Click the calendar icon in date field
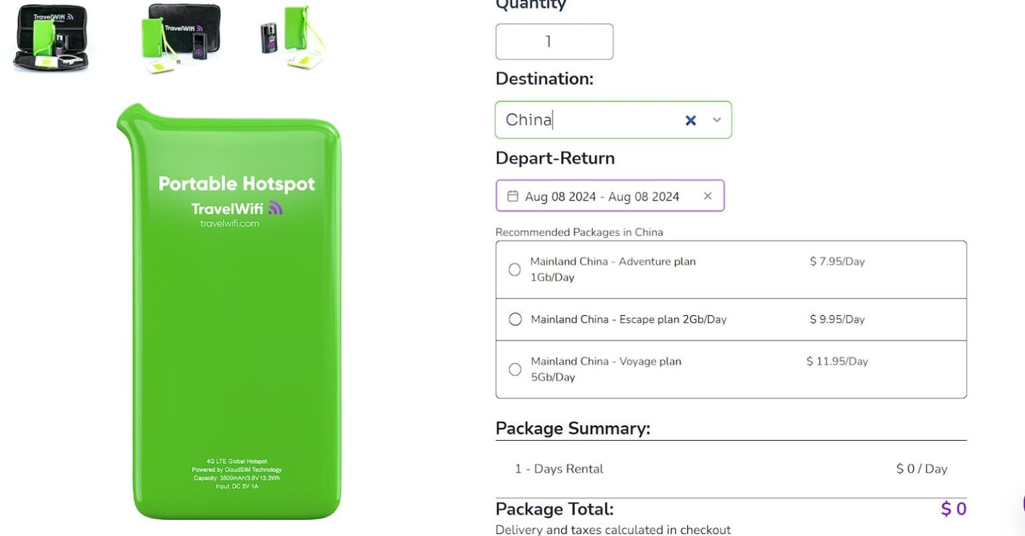Image resolution: width=1025 pixels, height=536 pixels. pyautogui.click(x=512, y=196)
